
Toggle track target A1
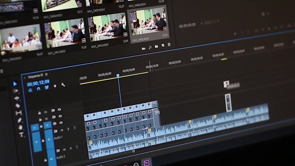click(x=49, y=139)
